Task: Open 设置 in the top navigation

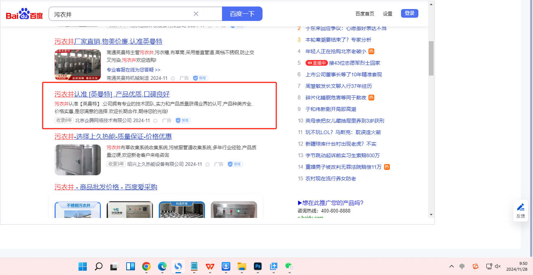Action: 388,14
